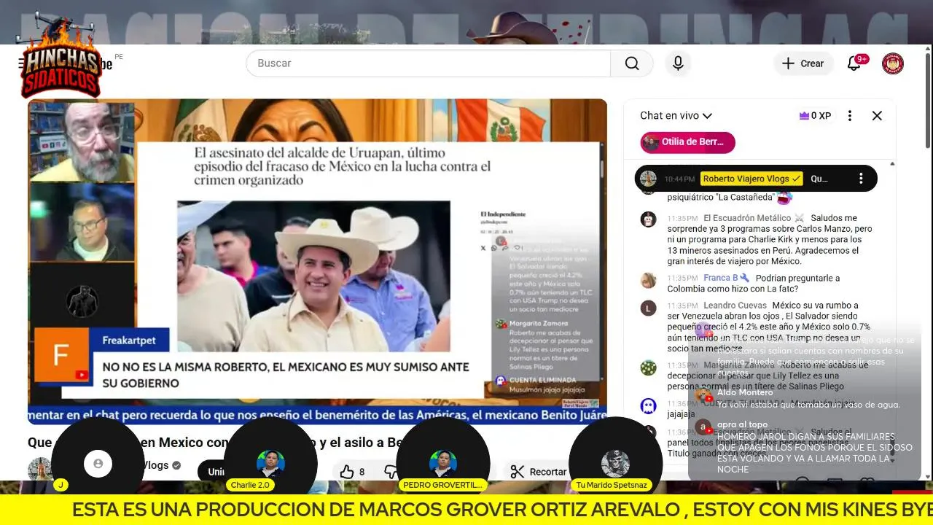The image size is (933, 525).
Task: Click the 'Podrian preguntarle a Colombia' message
Action: tap(754, 283)
